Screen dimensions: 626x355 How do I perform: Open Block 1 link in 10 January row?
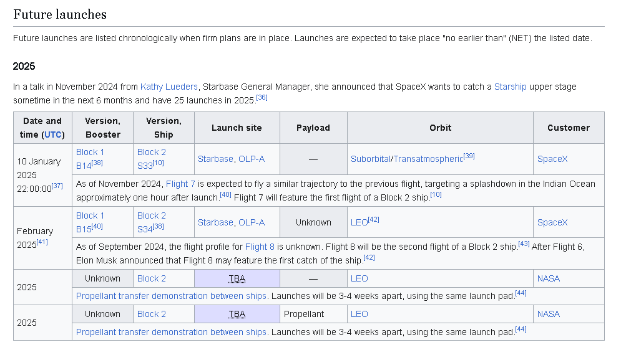(x=90, y=152)
